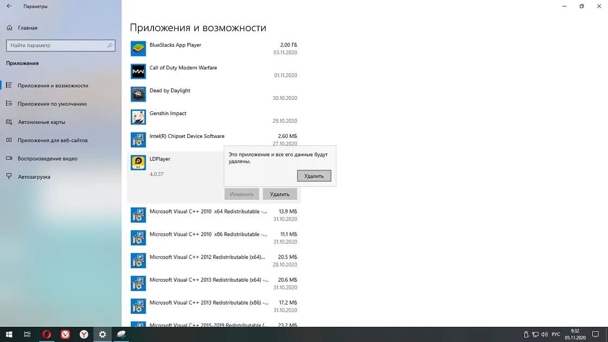Confirm Удалить in the popup dialog
This screenshot has width=608, height=342.
coord(314,176)
